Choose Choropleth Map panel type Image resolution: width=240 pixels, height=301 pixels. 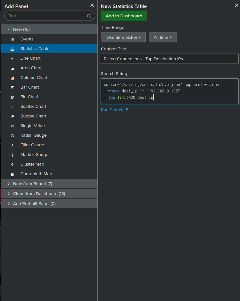(x=49, y=174)
